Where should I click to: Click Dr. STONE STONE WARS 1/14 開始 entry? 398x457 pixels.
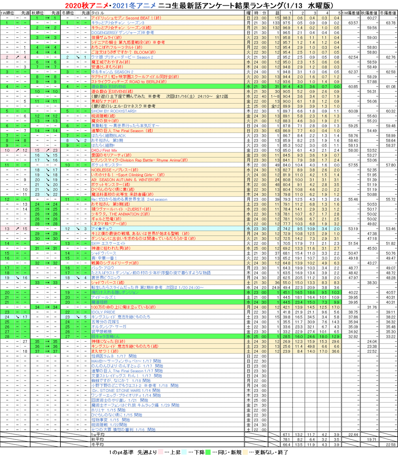tap(126, 391)
